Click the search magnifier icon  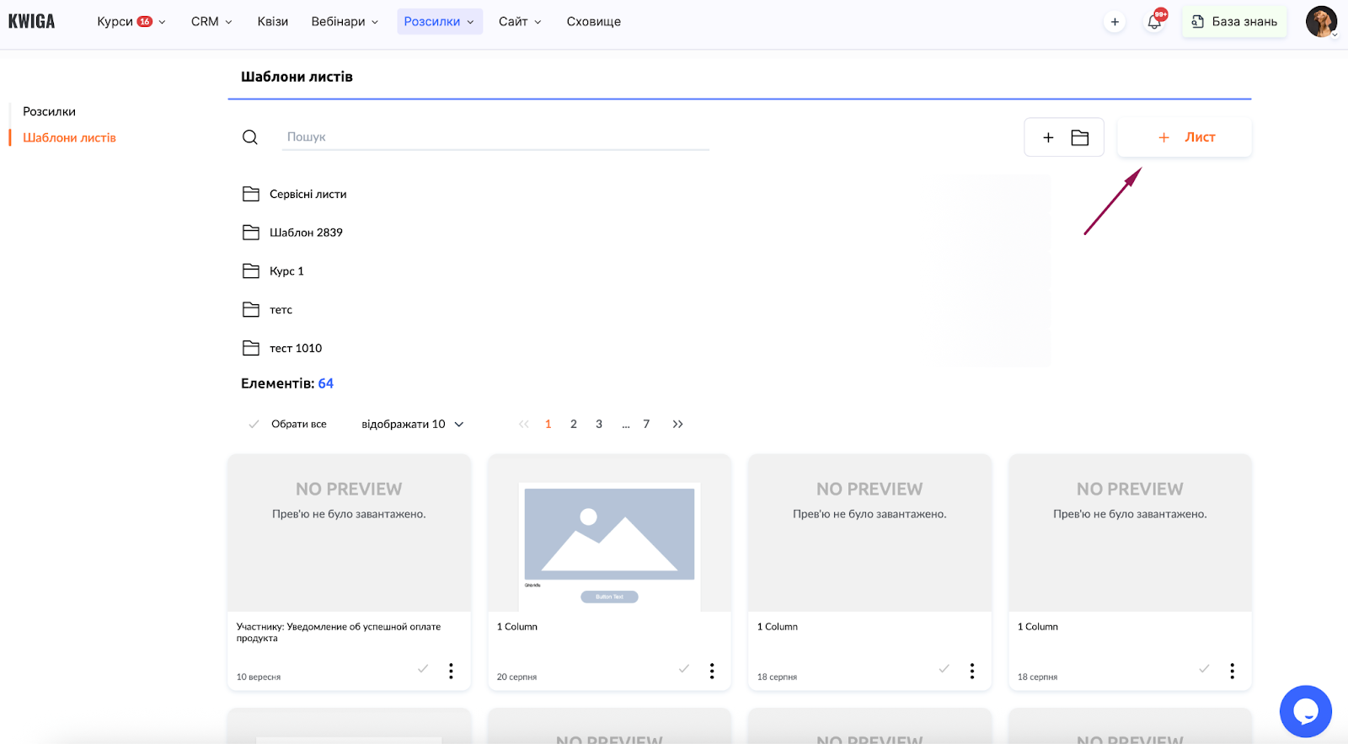(x=250, y=137)
